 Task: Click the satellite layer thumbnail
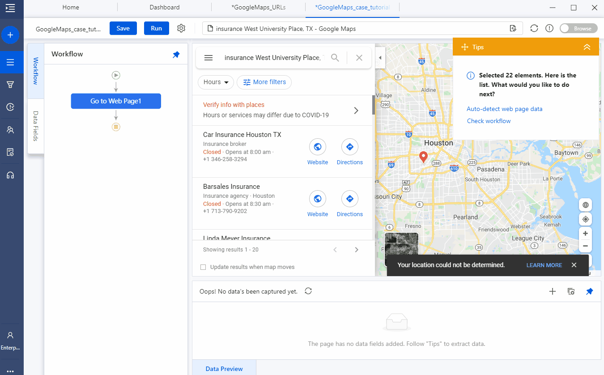401,249
